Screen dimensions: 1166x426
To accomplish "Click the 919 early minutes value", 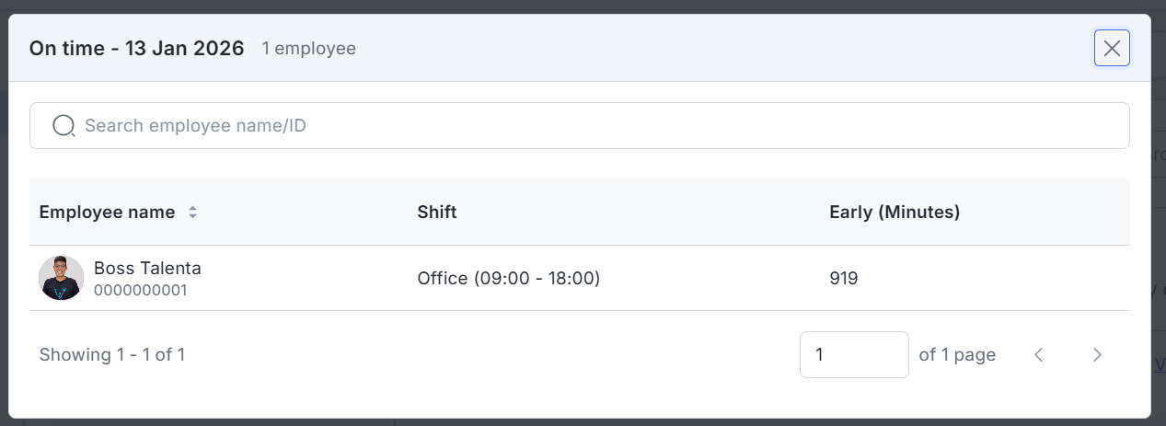I will pos(843,278).
